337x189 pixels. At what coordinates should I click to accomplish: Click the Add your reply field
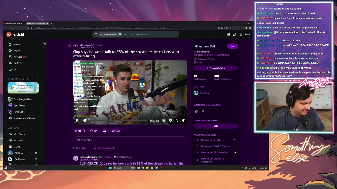(130, 140)
